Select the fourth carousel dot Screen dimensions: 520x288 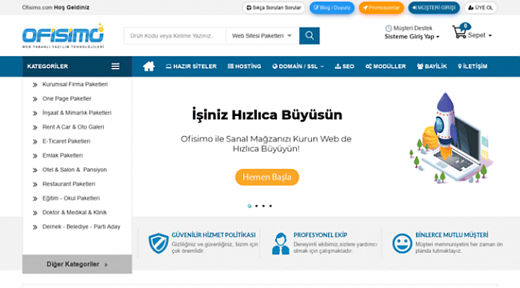point(270,206)
